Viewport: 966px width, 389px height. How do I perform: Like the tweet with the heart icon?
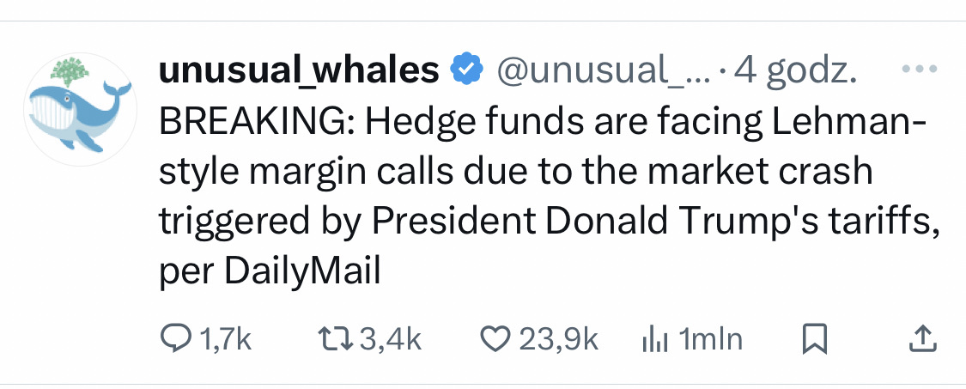[x=495, y=339]
